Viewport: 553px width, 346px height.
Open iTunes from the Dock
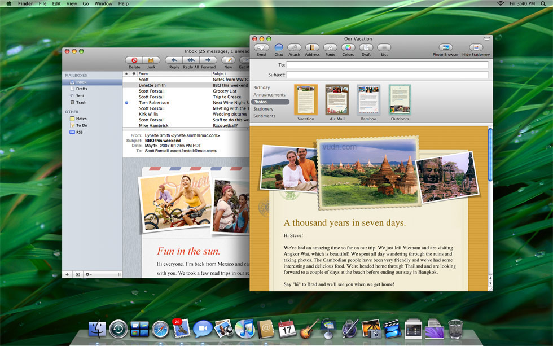pos(245,329)
